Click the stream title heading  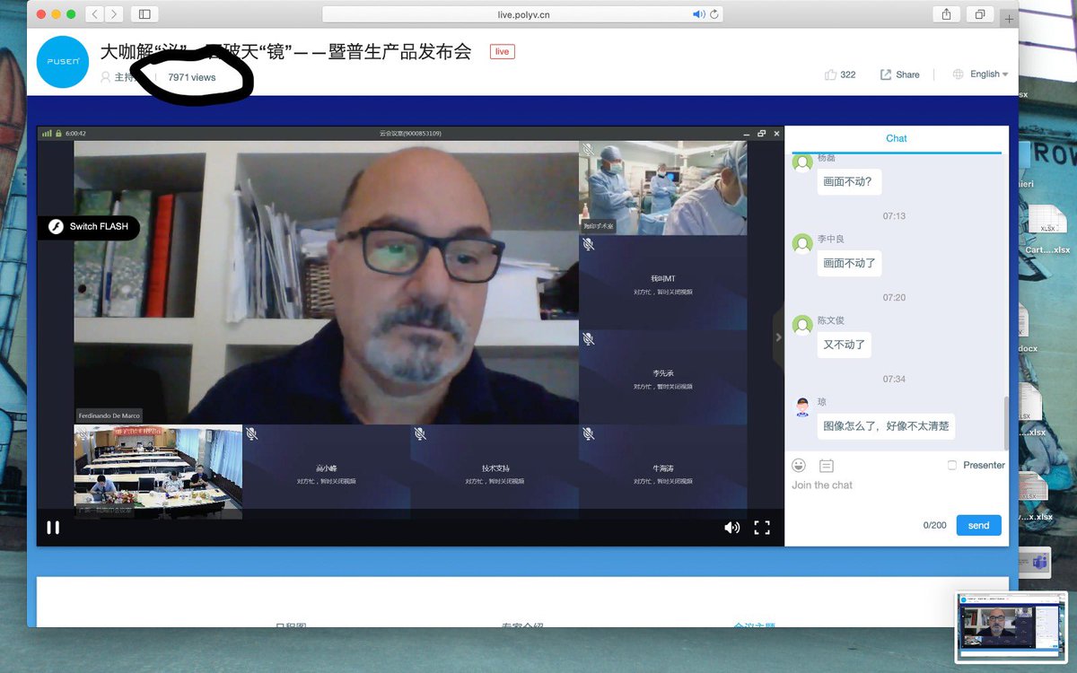pyautogui.click(x=285, y=51)
